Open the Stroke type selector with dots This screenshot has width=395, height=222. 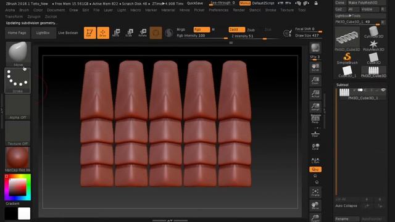[18, 81]
